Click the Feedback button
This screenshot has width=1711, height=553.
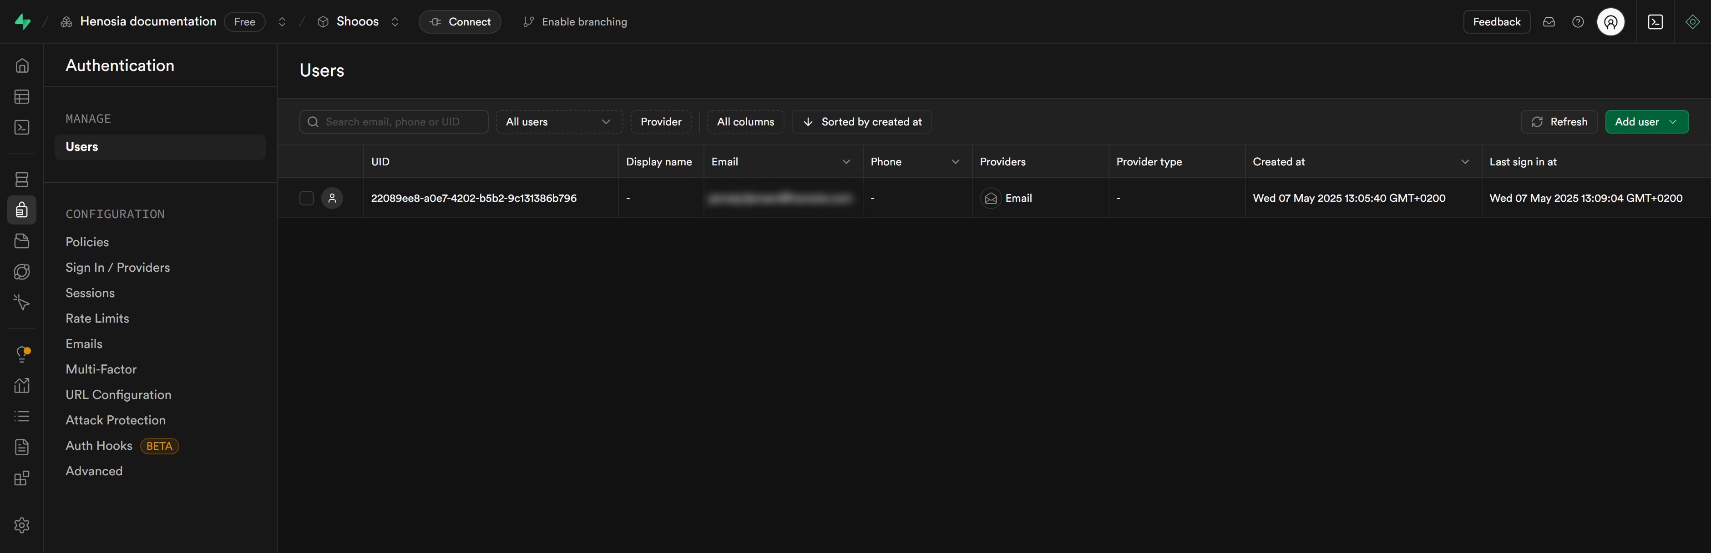coord(1497,22)
